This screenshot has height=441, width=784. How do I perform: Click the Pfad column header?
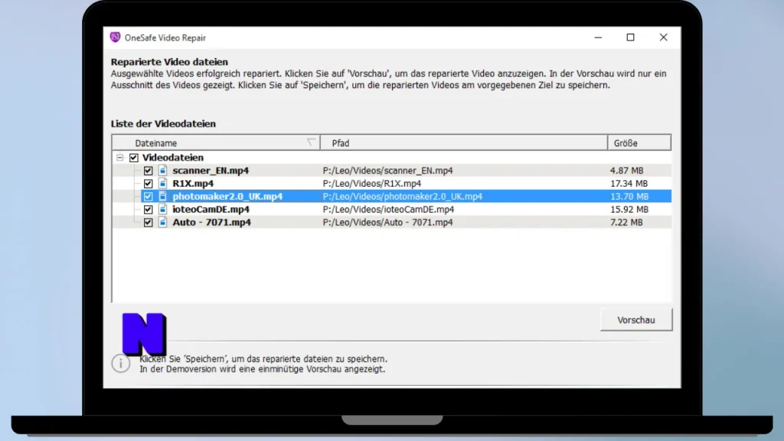click(463, 143)
